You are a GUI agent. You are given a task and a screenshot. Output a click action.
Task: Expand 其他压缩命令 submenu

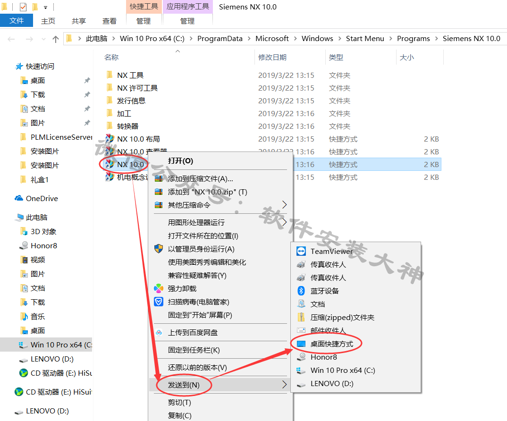click(284, 205)
